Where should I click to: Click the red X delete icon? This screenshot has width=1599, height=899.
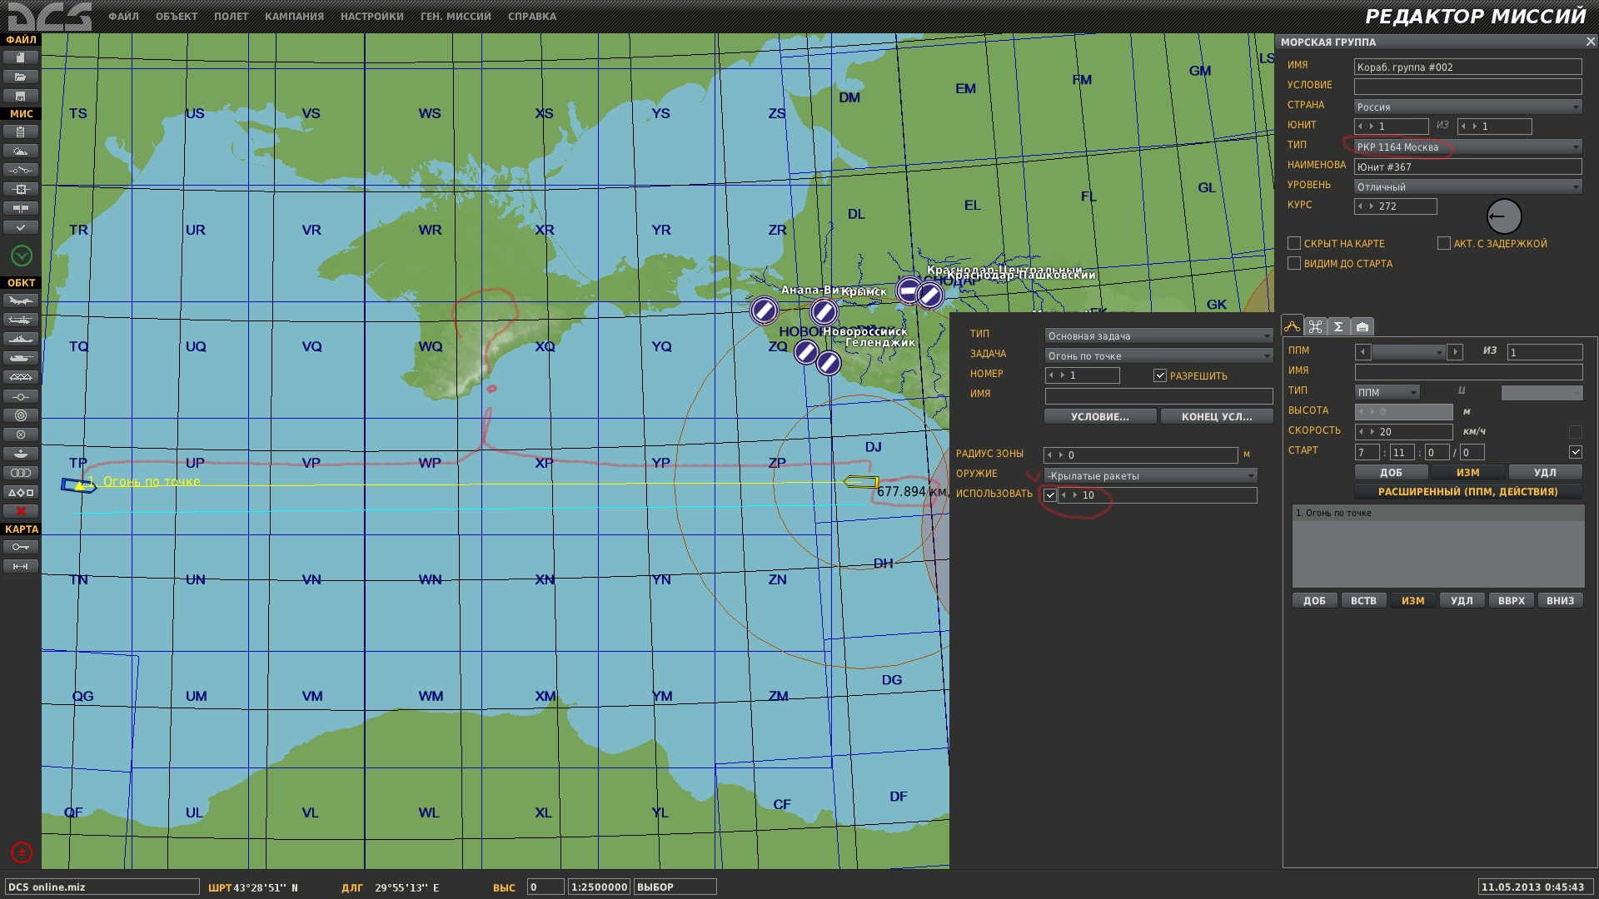tap(21, 511)
